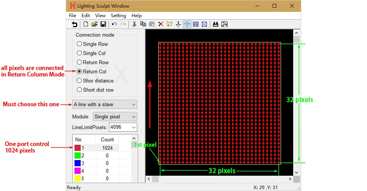The height and width of the screenshot is (191, 367).
Task: Click the down arrow toolbar icon
Action: [179, 24]
